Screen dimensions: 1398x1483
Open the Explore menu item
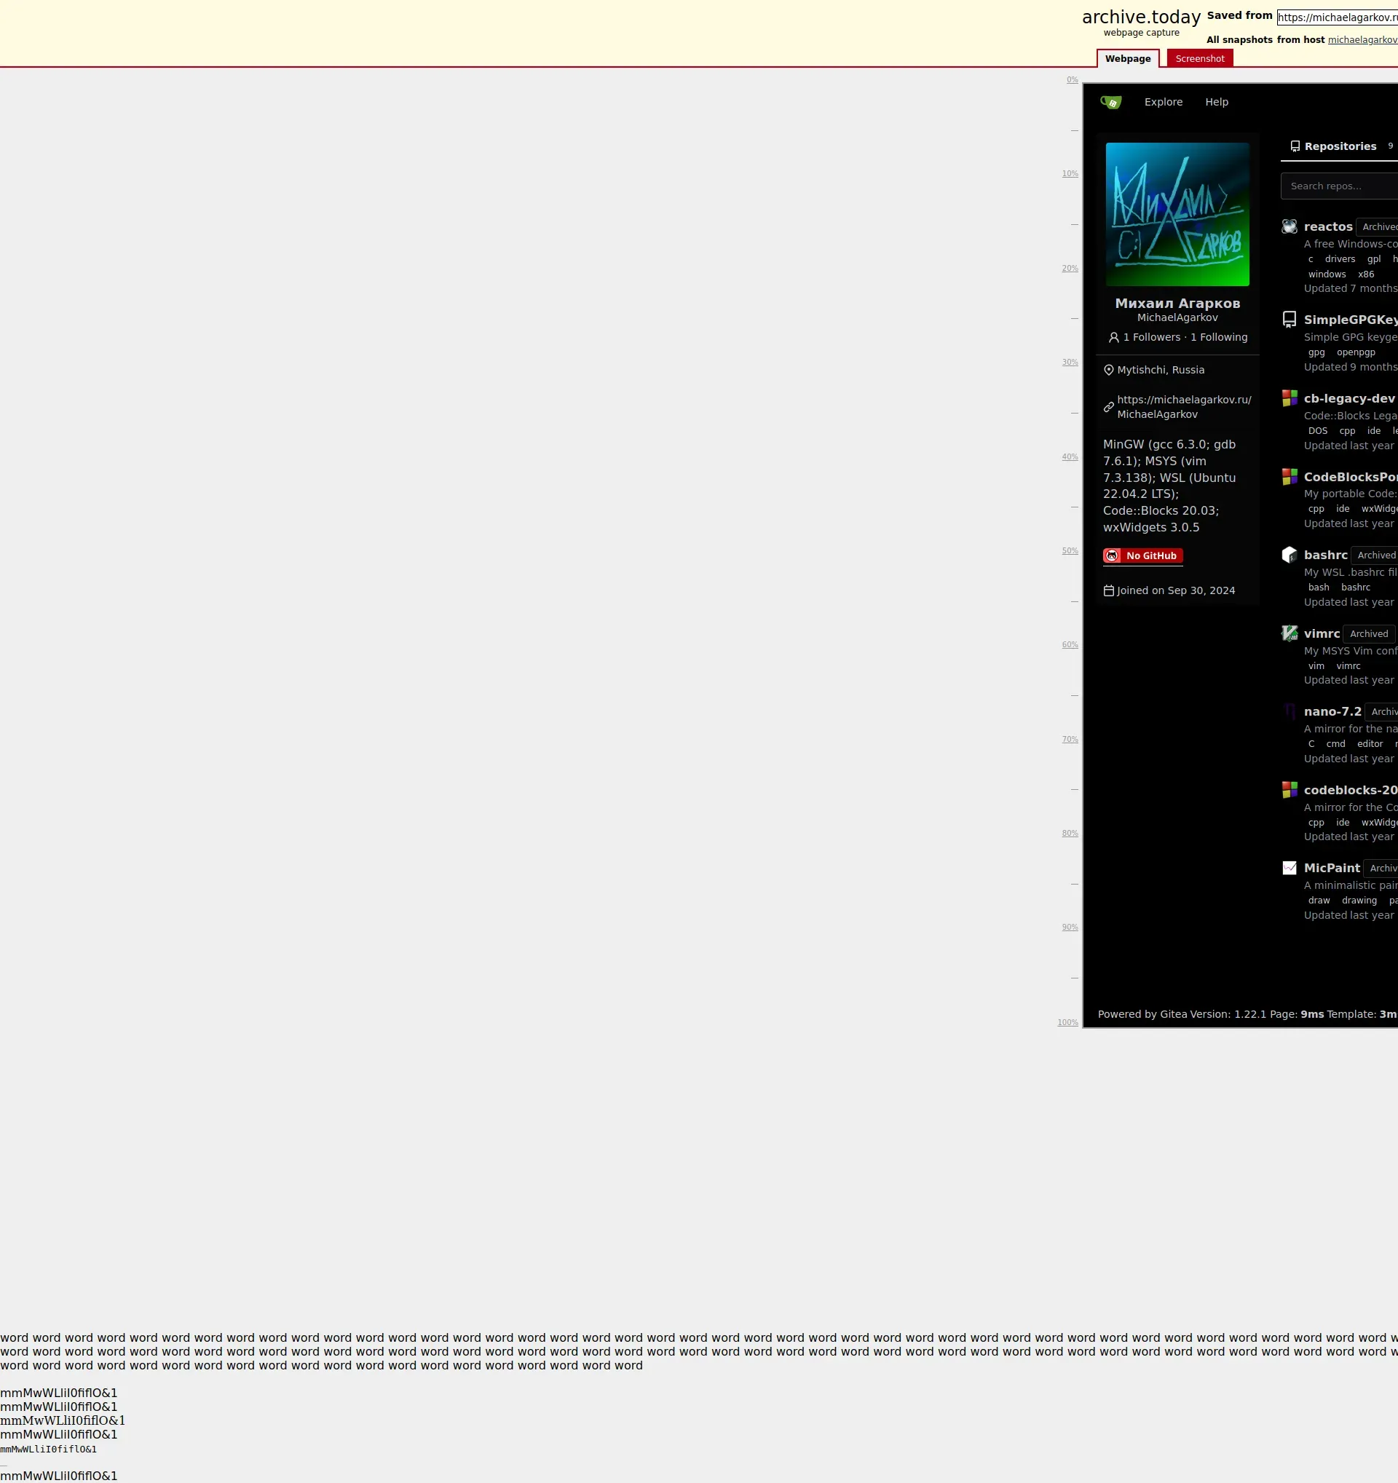click(1163, 102)
